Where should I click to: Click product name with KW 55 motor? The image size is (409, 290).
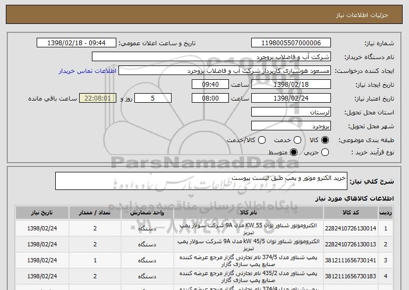[249, 229]
